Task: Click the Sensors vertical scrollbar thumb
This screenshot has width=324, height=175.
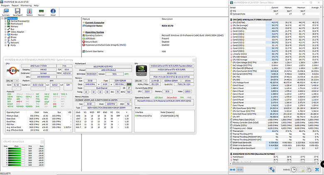Action: pos(321,79)
